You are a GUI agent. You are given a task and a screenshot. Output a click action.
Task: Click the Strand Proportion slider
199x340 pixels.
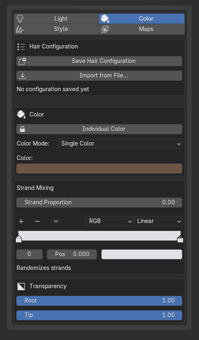pyautogui.click(x=99, y=202)
